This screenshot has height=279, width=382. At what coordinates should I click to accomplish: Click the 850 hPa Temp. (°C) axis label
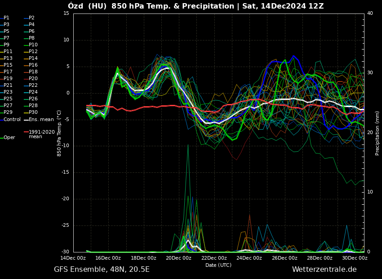(x=59, y=133)
